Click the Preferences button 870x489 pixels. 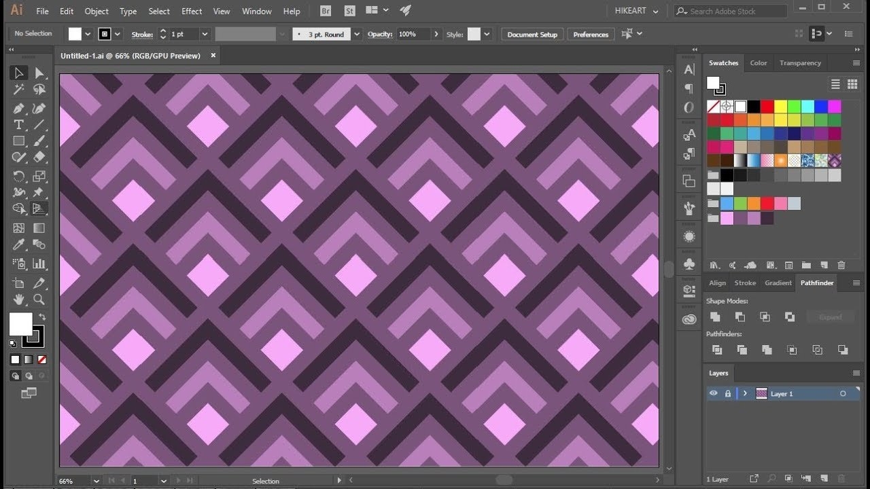point(591,34)
